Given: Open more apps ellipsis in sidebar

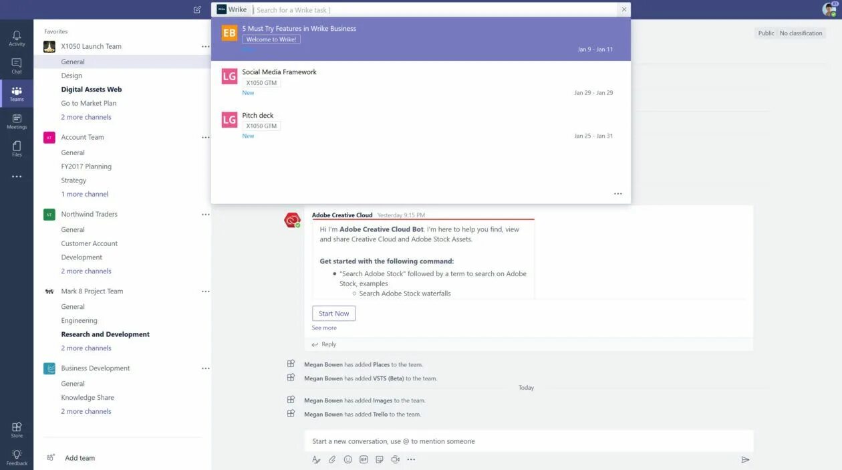Looking at the screenshot, I should point(17,177).
